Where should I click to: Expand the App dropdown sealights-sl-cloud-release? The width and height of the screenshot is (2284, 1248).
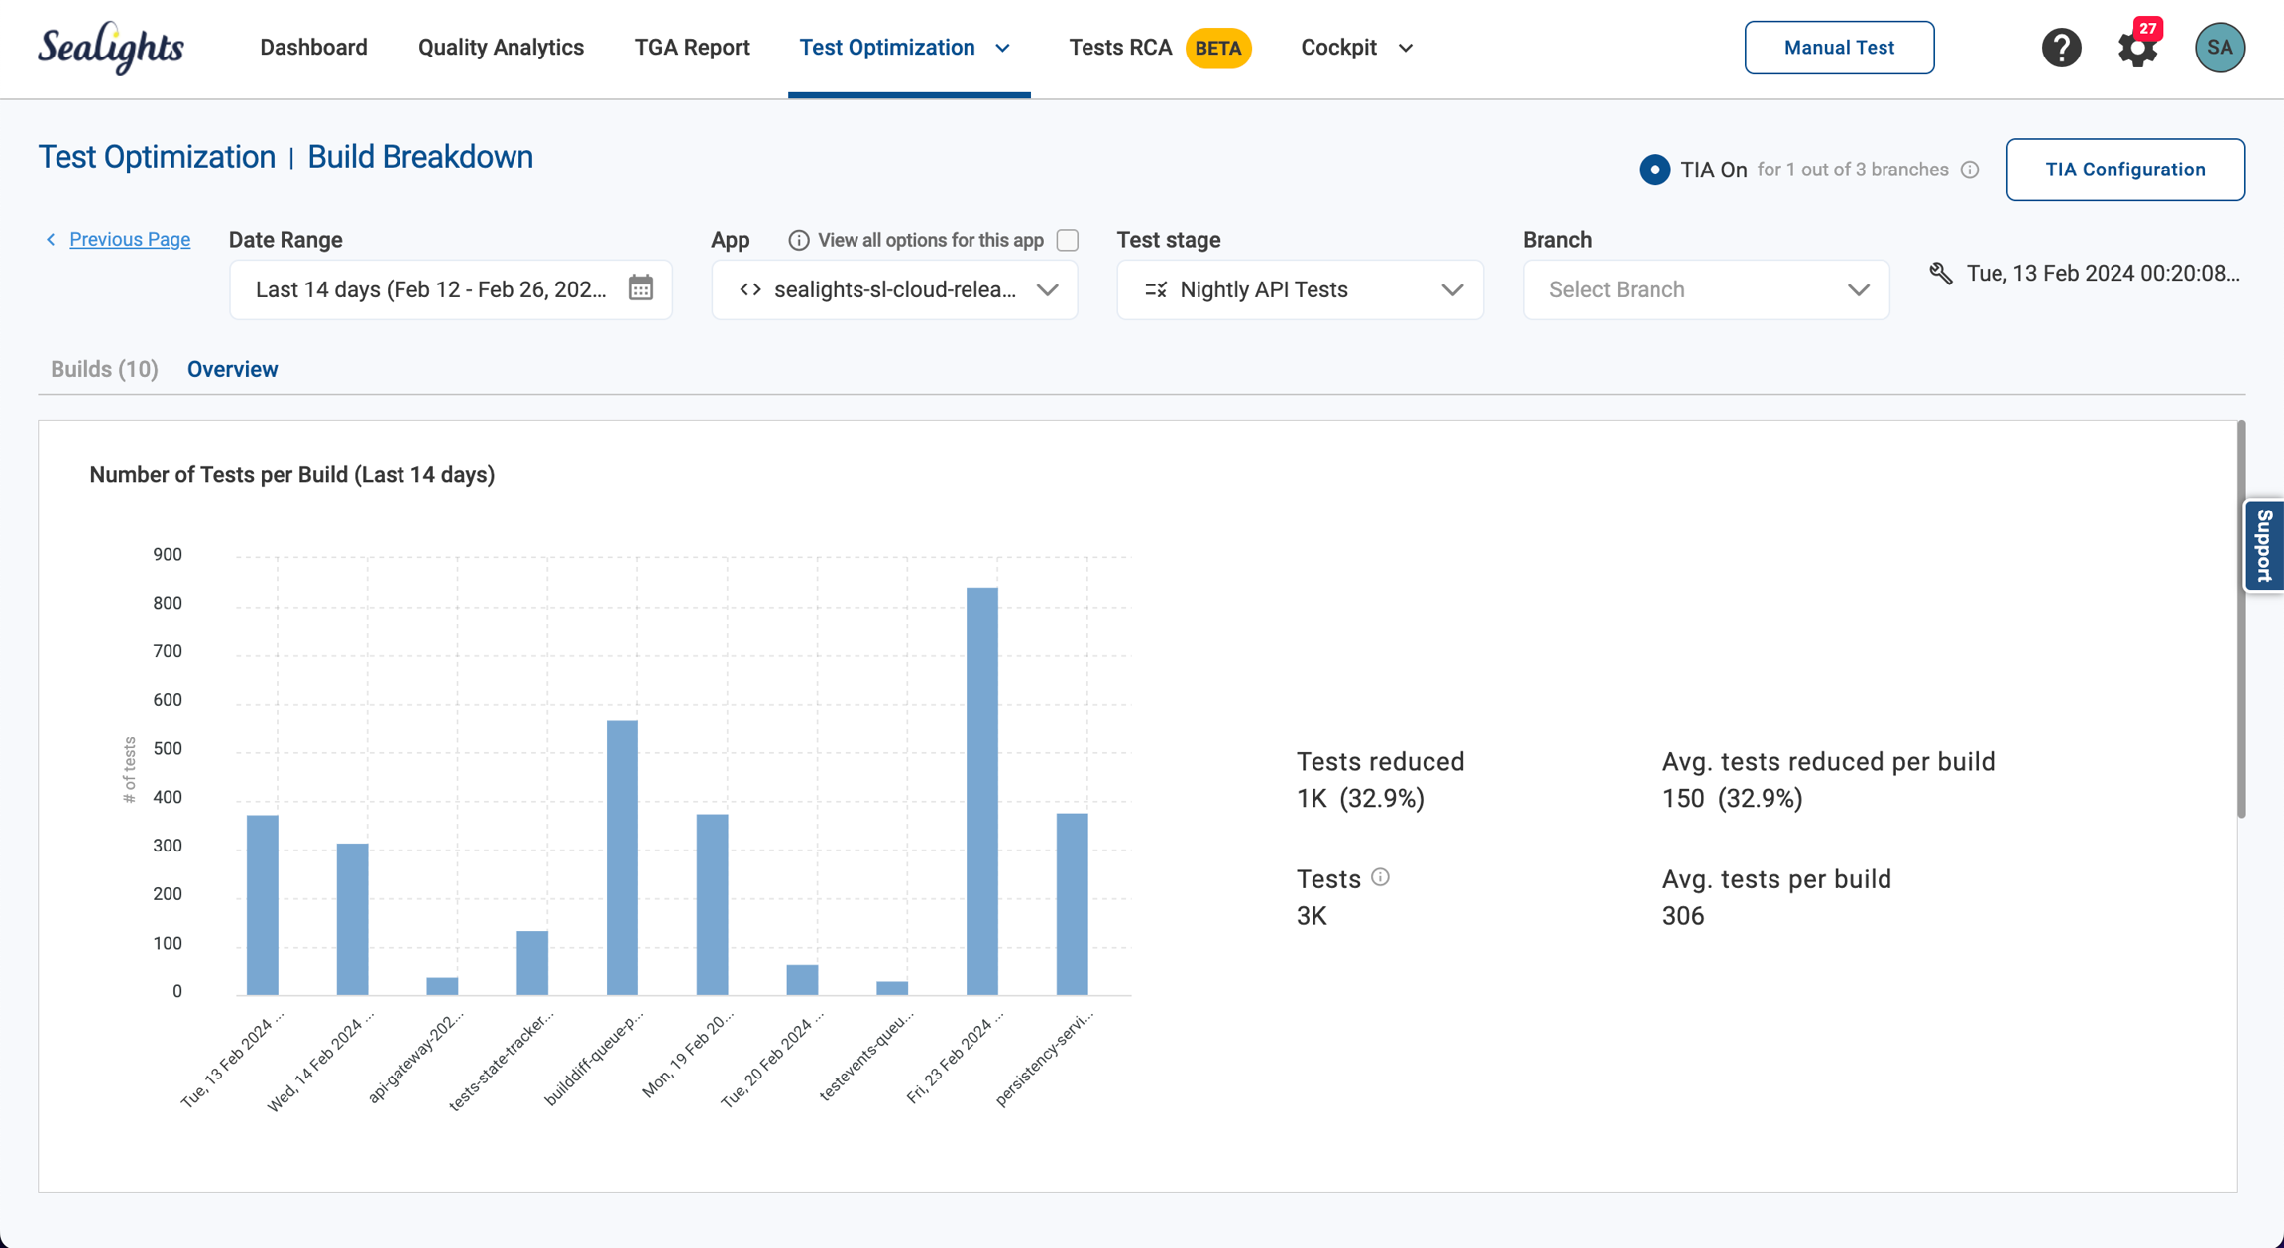pos(894,289)
